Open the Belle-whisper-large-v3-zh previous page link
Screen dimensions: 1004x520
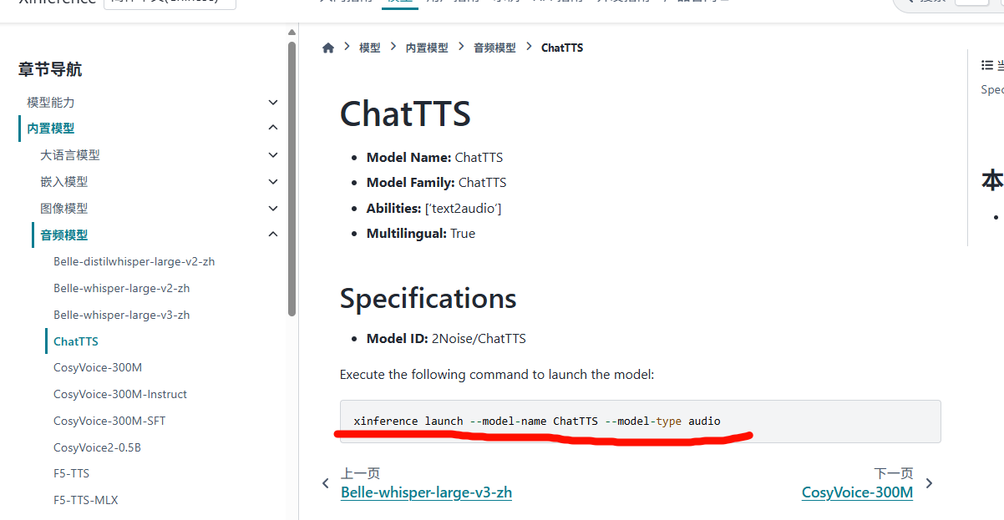[426, 492]
